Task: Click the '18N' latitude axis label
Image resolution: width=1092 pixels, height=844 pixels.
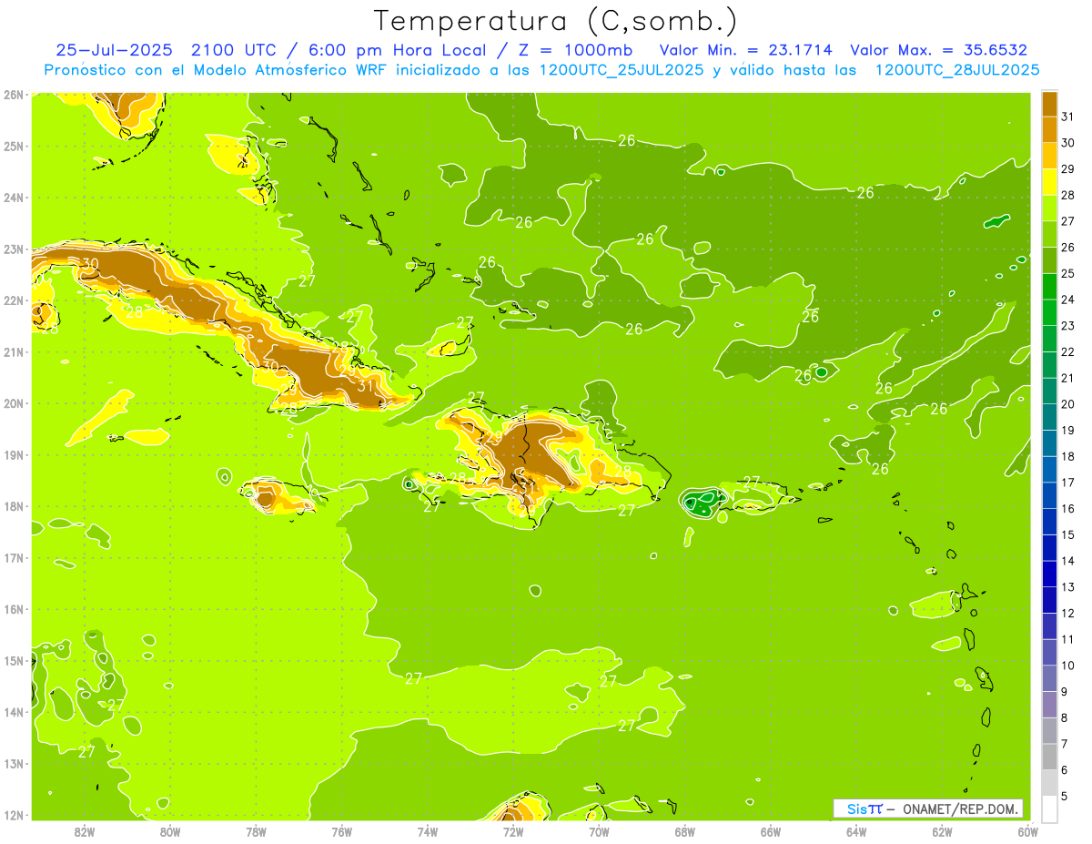Action: point(13,506)
